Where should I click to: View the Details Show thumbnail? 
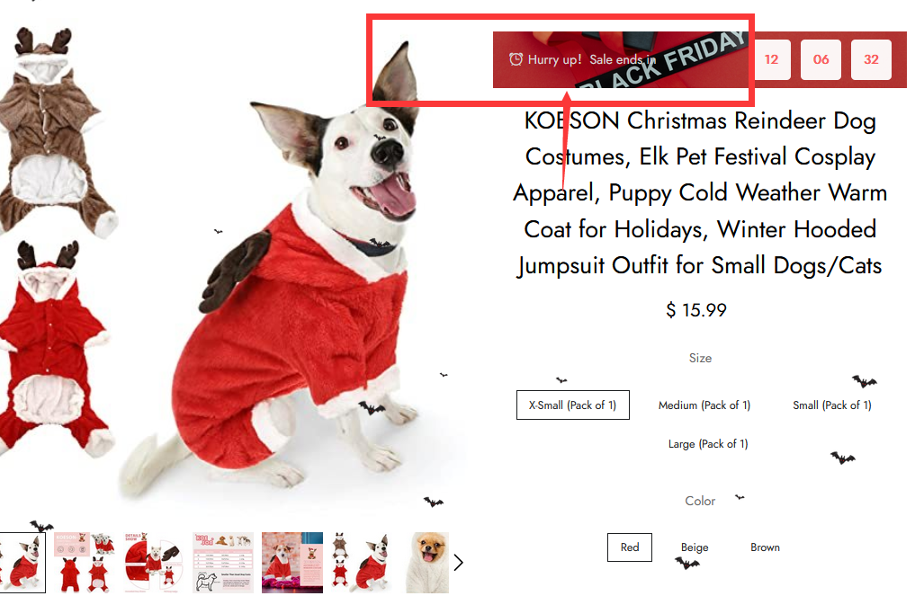tap(154, 562)
